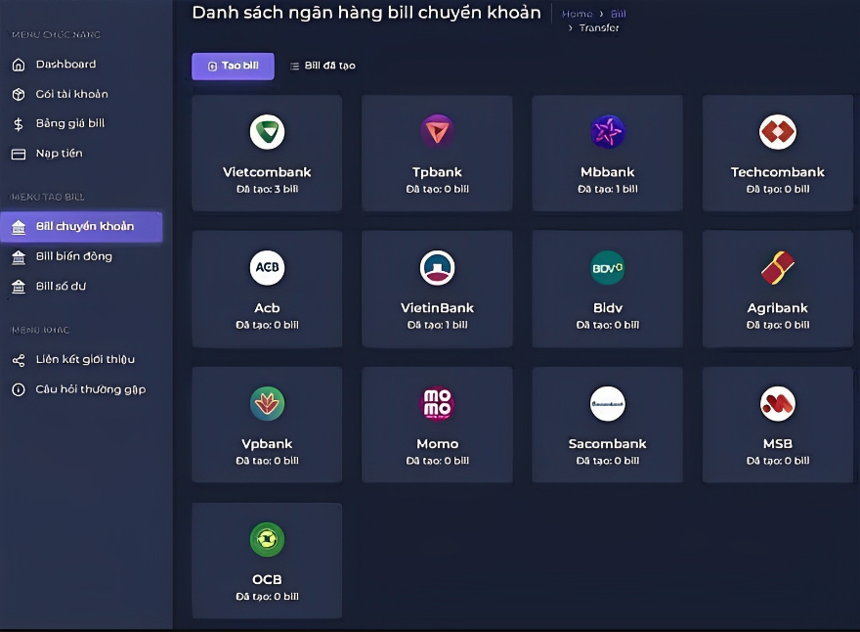Switch to the "Bill đã tạo" tab

coord(322,66)
